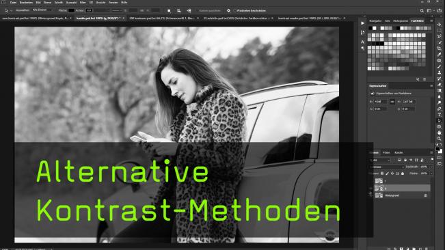
Task: Toggle lock all padlock in layers panel
Action: click(x=403, y=173)
